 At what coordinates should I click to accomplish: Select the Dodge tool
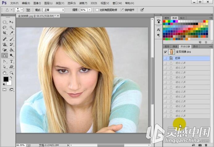click(x=11, y=55)
